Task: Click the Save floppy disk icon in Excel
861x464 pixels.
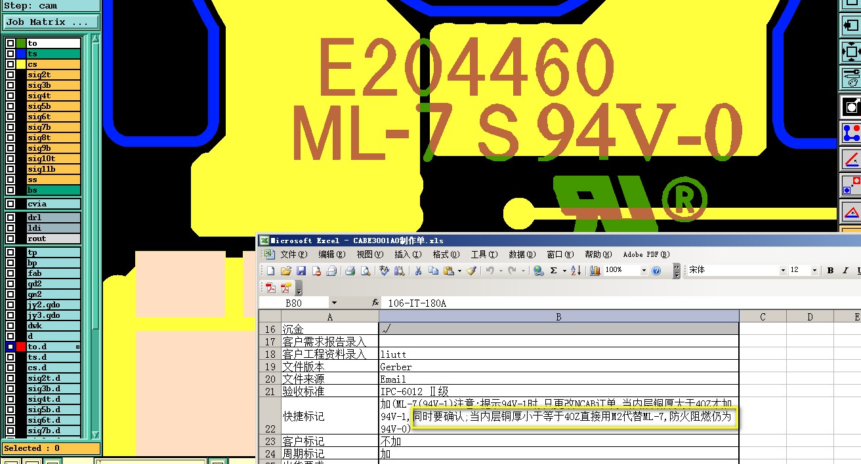Action: point(301,271)
